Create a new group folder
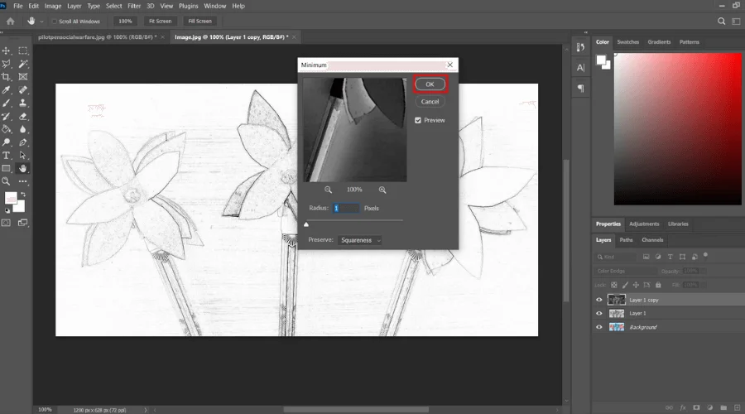This screenshot has height=414, width=745. [723, 407]
